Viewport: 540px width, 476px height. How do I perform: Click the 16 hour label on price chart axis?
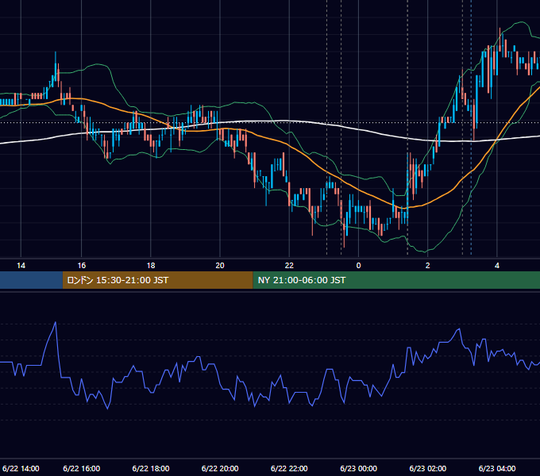[x=82, y=266]
